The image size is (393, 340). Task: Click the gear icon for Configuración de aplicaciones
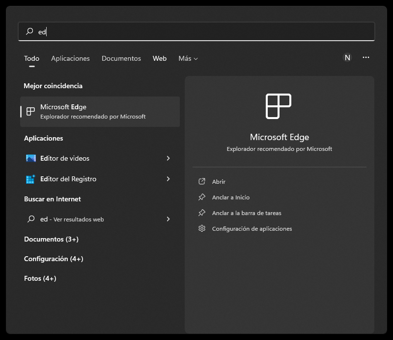[x=202, y=228]
